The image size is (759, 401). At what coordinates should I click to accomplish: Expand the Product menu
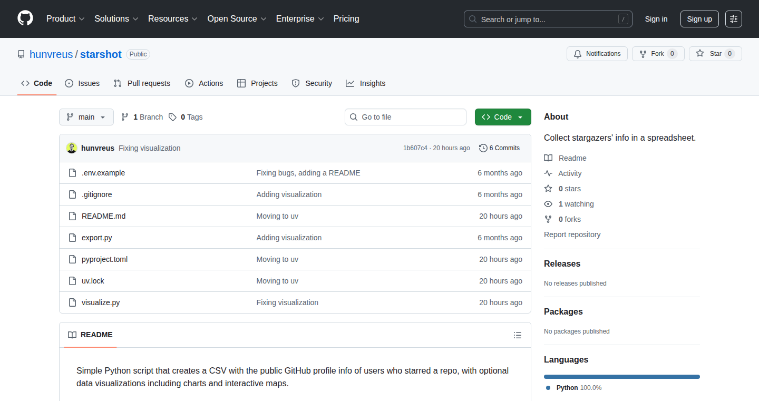click(65, 19)
